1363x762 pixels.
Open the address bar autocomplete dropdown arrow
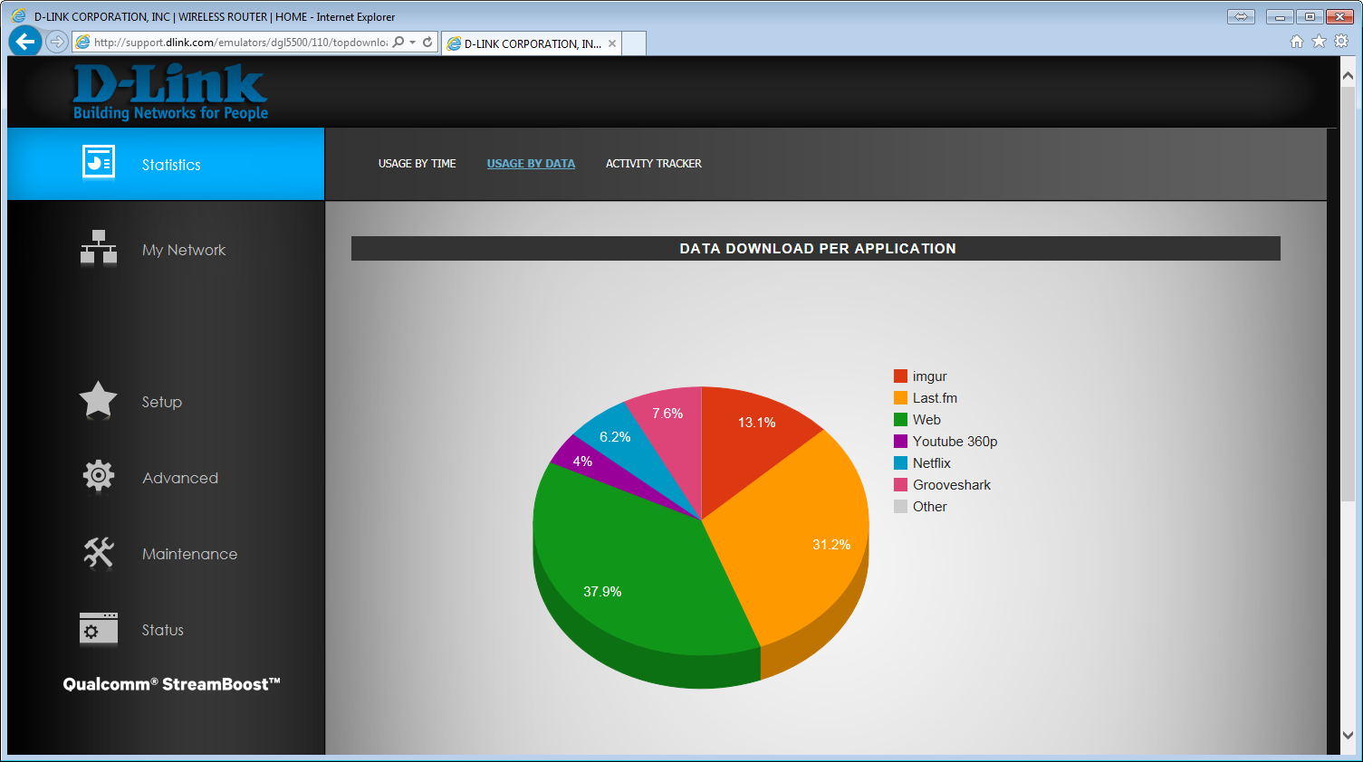point(412,42)
